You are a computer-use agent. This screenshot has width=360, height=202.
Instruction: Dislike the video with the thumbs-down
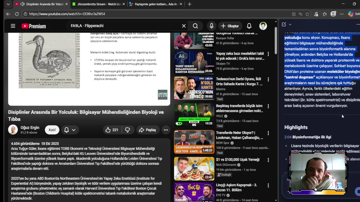click(127, 130)
